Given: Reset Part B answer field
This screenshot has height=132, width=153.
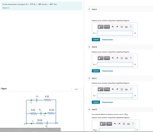Looking at the screenshot, I should point(122,58).
